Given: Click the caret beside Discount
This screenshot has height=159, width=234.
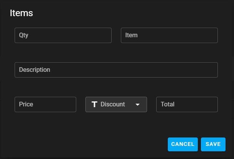Looking at the screenshot, I should point(137,104).
